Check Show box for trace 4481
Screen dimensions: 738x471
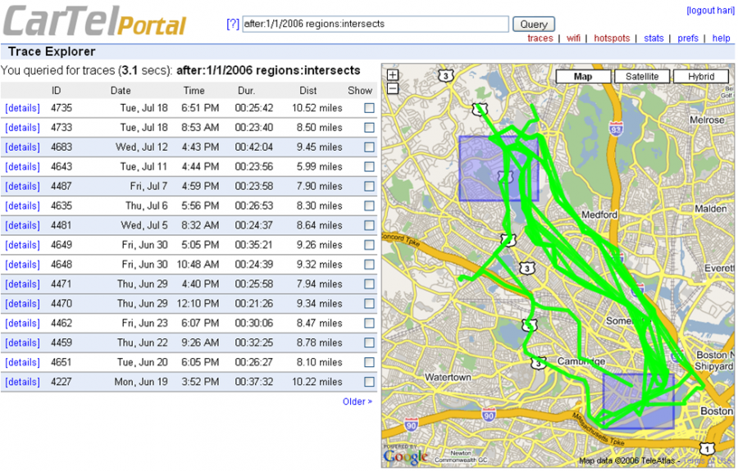(x=370, y=225)
